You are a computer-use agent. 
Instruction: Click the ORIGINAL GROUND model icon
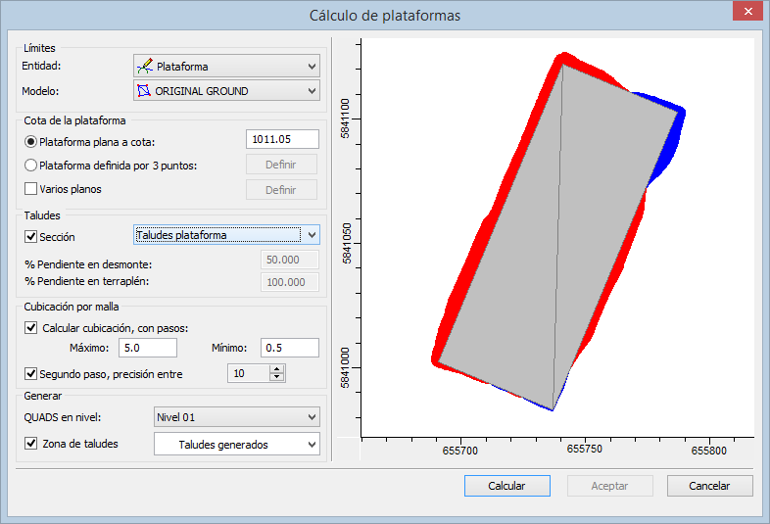pos(144,90)
